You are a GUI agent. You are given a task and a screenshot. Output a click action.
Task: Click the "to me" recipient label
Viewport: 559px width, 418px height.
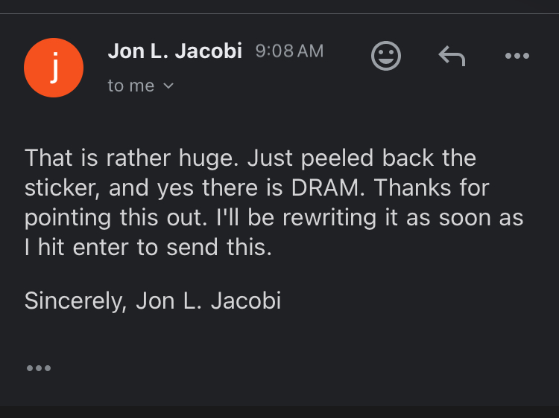(x=131, y=86)
